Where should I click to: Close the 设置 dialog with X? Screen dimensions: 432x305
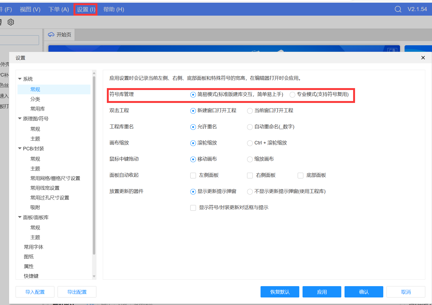[423, 58]
